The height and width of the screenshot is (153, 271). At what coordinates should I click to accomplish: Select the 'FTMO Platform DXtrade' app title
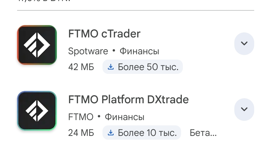(x=128, y=100)
